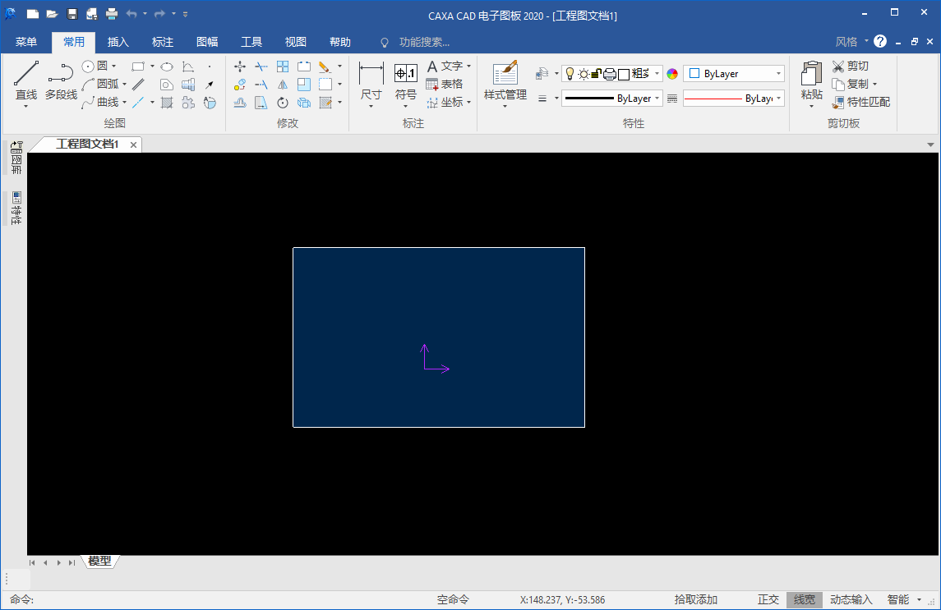Click the 菜单 menu button
Image resolution: width=941 pixels, height=610 pixels.
26,42
